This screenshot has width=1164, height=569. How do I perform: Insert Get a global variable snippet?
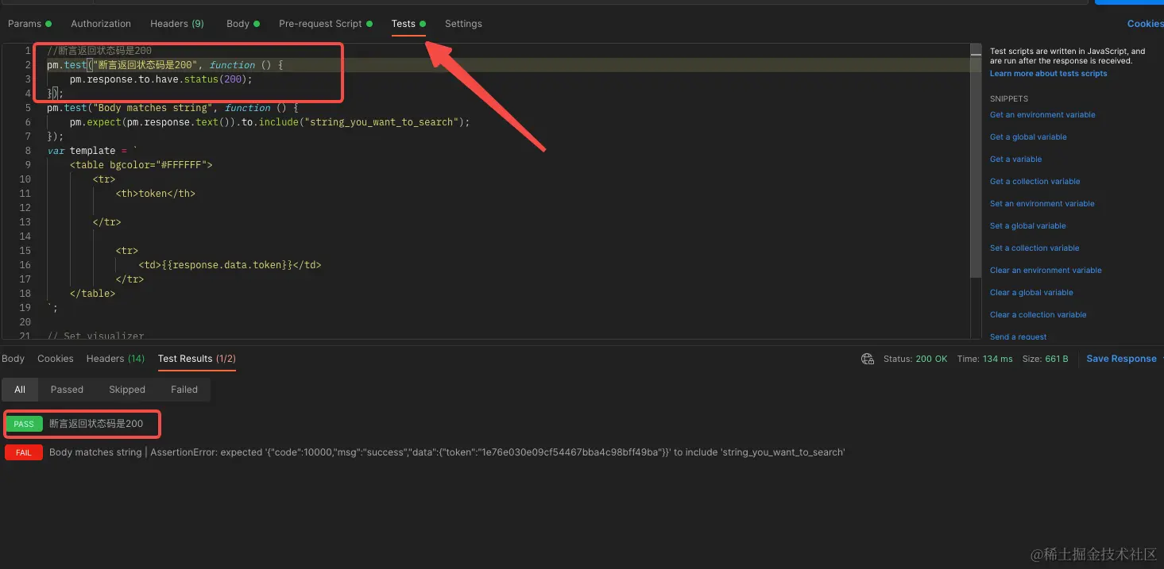(1028, 137)
